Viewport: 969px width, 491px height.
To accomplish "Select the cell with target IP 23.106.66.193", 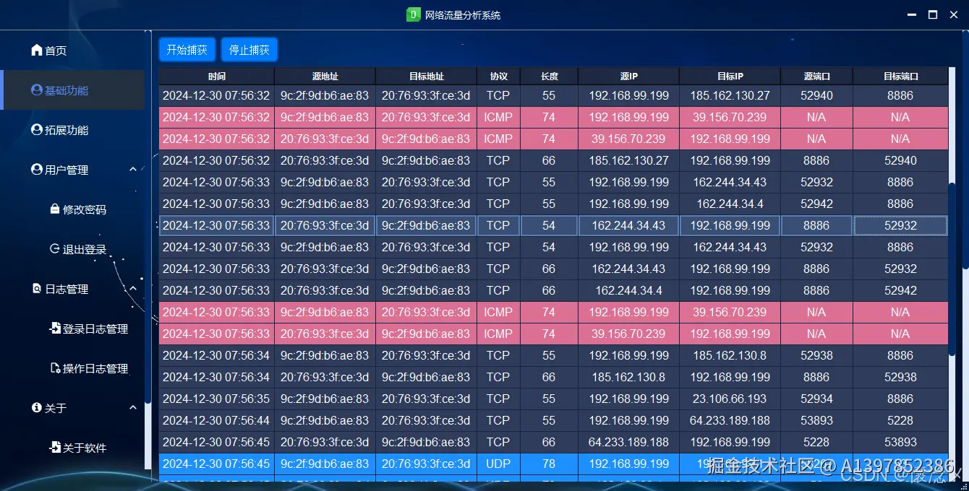I will tap(730, 399).
